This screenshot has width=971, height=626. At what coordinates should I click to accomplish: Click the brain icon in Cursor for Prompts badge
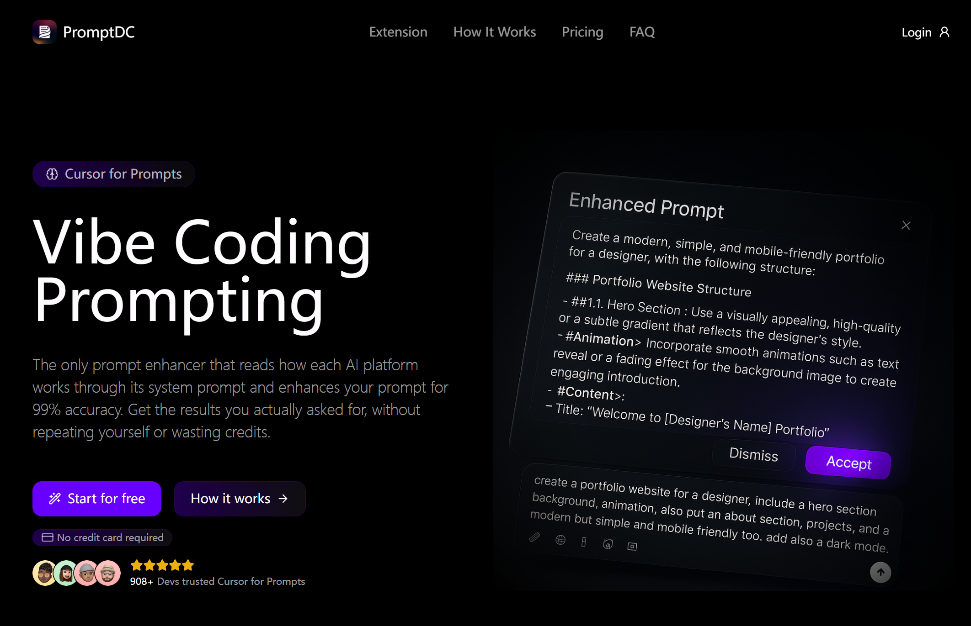pyautogui.click(x=52, y=174)
